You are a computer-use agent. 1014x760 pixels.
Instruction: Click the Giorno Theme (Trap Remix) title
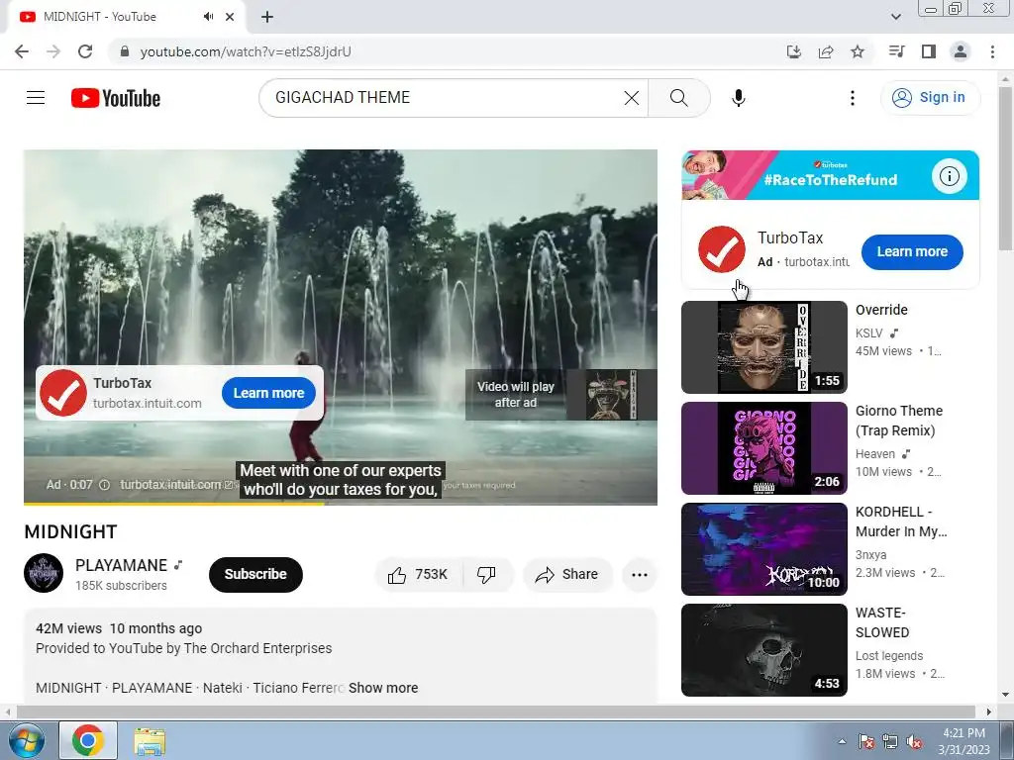click(x=899, y=421)
